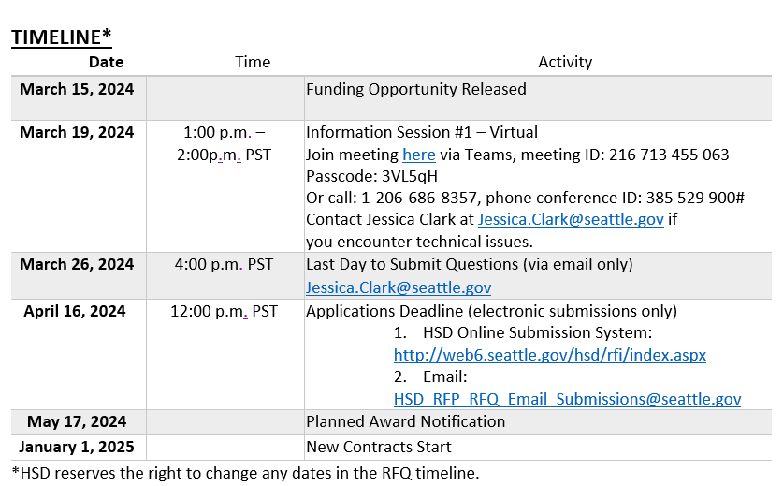The height and width of the screenshot is (486, 783).
Task: Click the HSD reserves the right footnote
Action: (245, 472)
